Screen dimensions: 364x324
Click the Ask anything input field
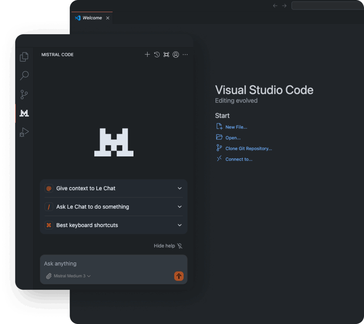(114, 263)
